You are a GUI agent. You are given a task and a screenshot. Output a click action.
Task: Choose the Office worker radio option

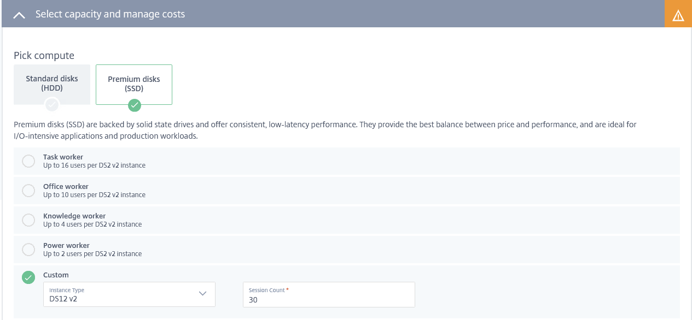(x=28, y=191)
